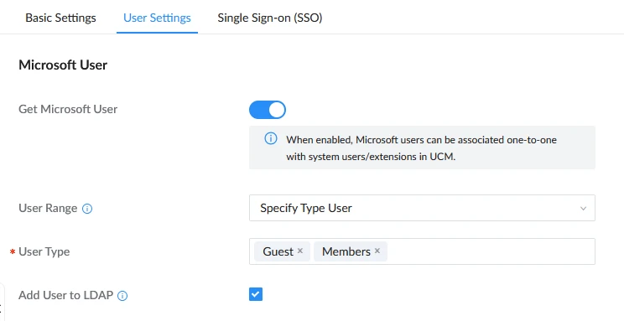Image resolution: width=624 pixels, height=321 pixels.
Task: Click the info icon in Microsoft users notice
Action: (x=271, y=138)
